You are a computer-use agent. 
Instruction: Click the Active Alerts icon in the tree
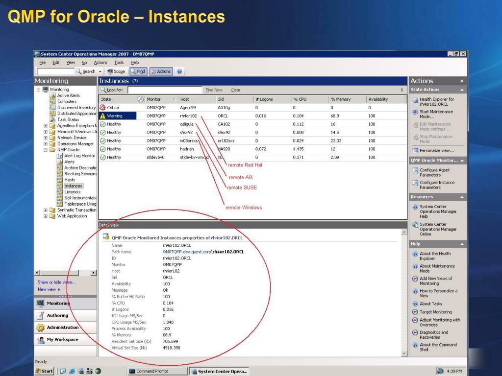[52, 95]
